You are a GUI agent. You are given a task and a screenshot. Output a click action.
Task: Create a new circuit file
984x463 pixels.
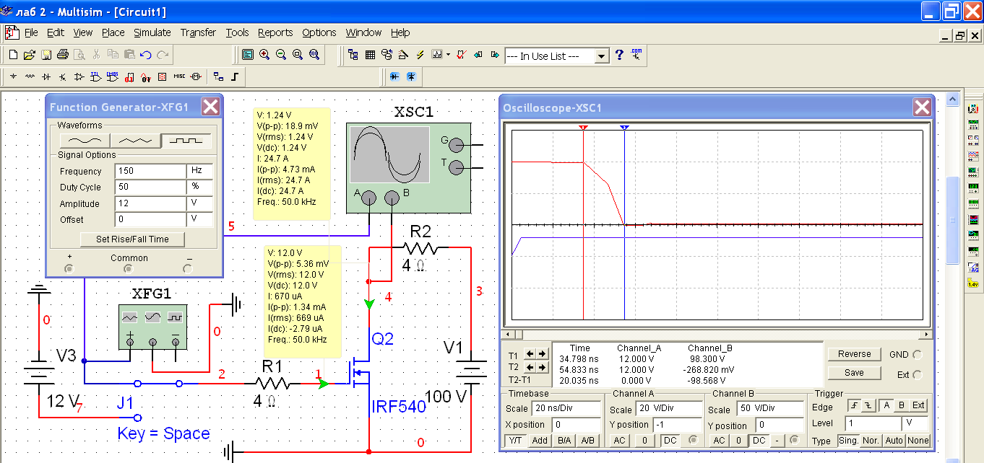point(12,55)
